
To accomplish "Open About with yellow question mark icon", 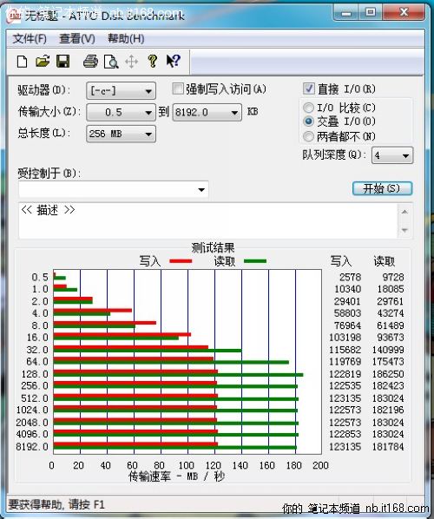I will click(x=152, y=62).
